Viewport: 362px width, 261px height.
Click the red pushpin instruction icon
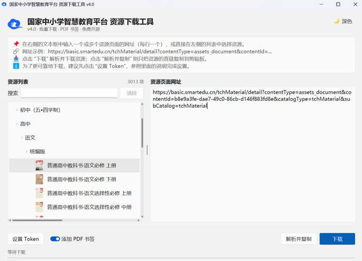16,44
